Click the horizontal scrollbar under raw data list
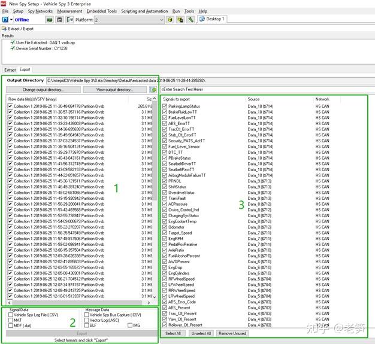The image size is (375, 344). (x=78, y=303)
